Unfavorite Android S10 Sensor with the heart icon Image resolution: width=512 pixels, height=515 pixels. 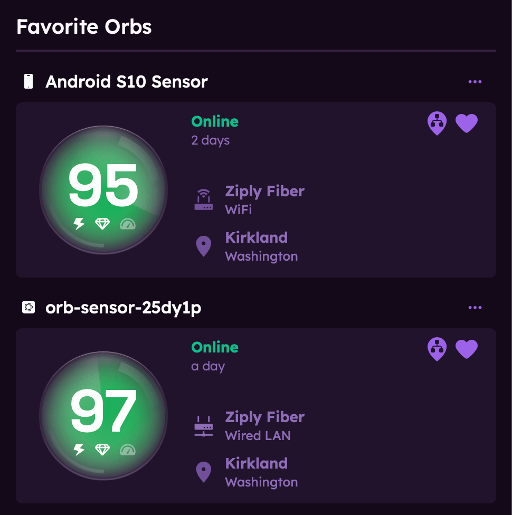click(466, 123)
